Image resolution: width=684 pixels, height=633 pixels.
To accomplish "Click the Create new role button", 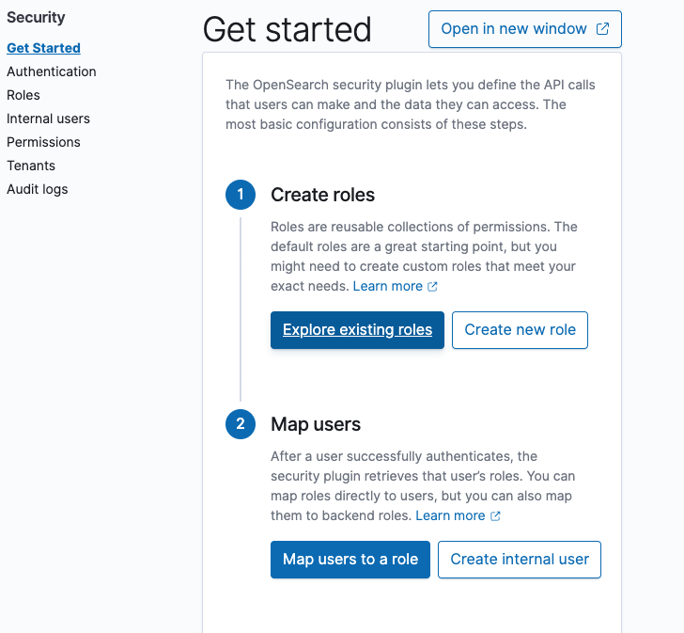I will point(520,330).
